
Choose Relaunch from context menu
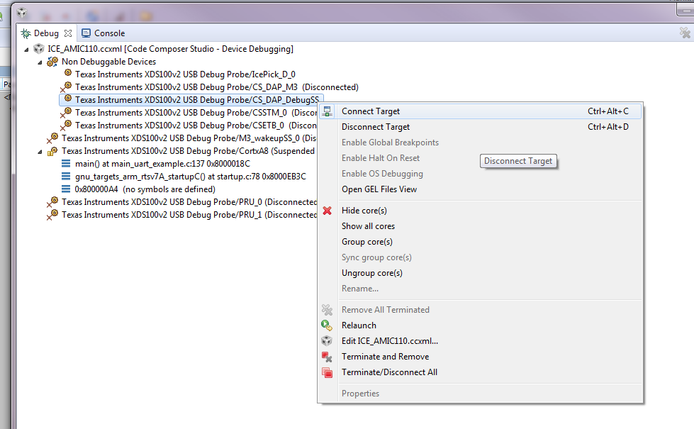click(x=480, y=325)
